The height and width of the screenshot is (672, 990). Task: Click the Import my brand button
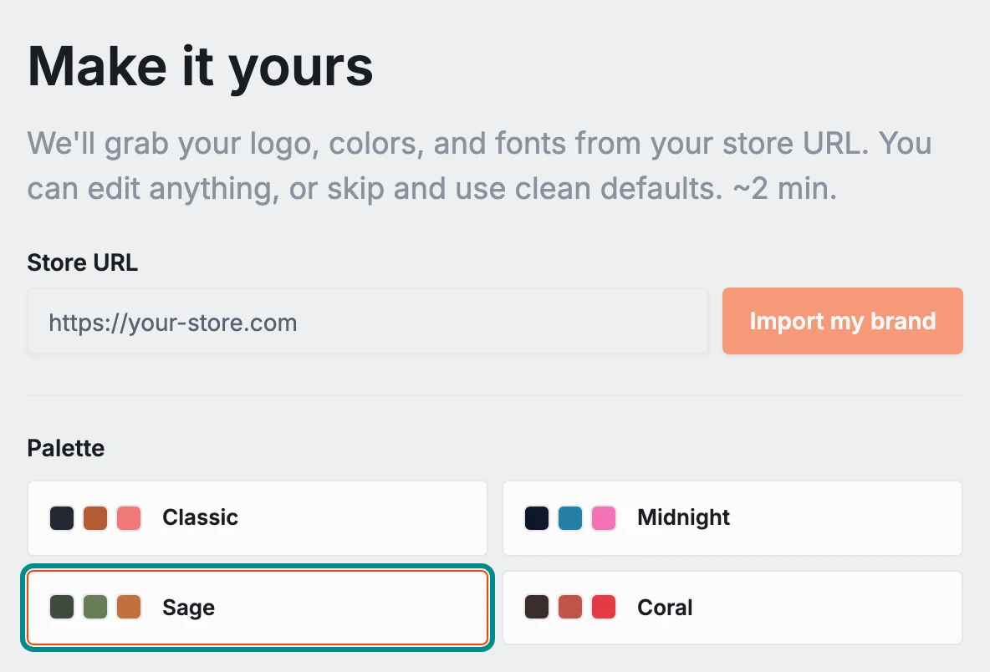[842, 321]
